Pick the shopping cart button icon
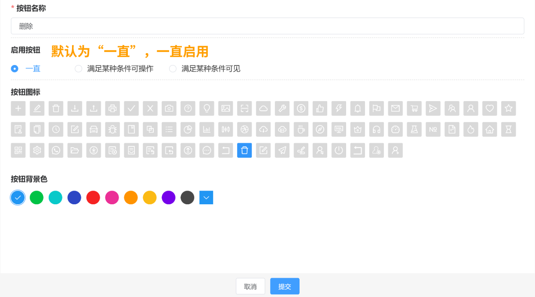 pyautogui.click(x=414, y=108)
